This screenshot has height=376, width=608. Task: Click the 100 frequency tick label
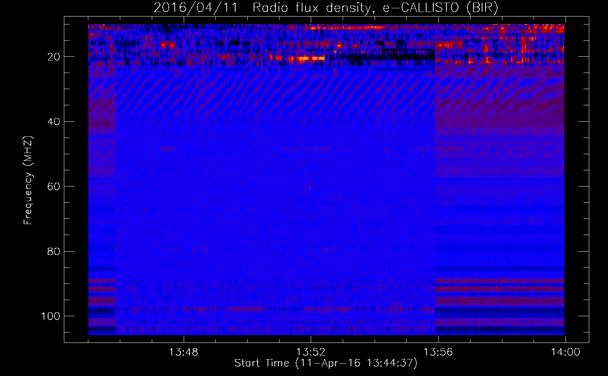(x=51, y=316)
